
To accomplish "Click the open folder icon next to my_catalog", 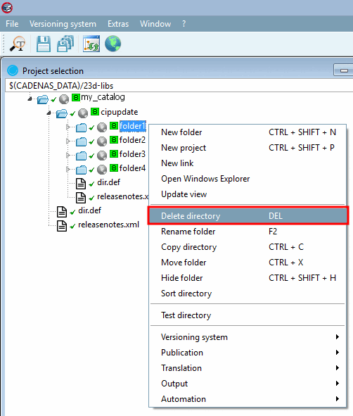I will click(43, 99).
